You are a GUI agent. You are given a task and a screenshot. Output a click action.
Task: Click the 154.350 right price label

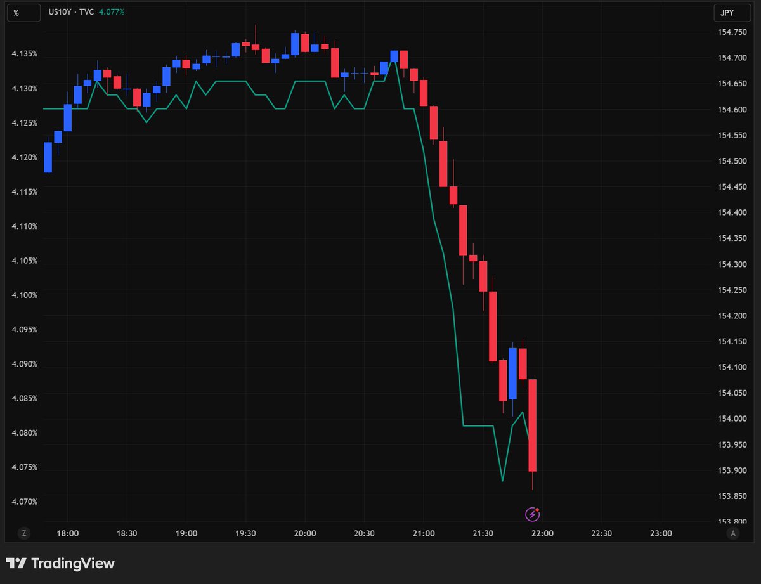coord(732,238)
